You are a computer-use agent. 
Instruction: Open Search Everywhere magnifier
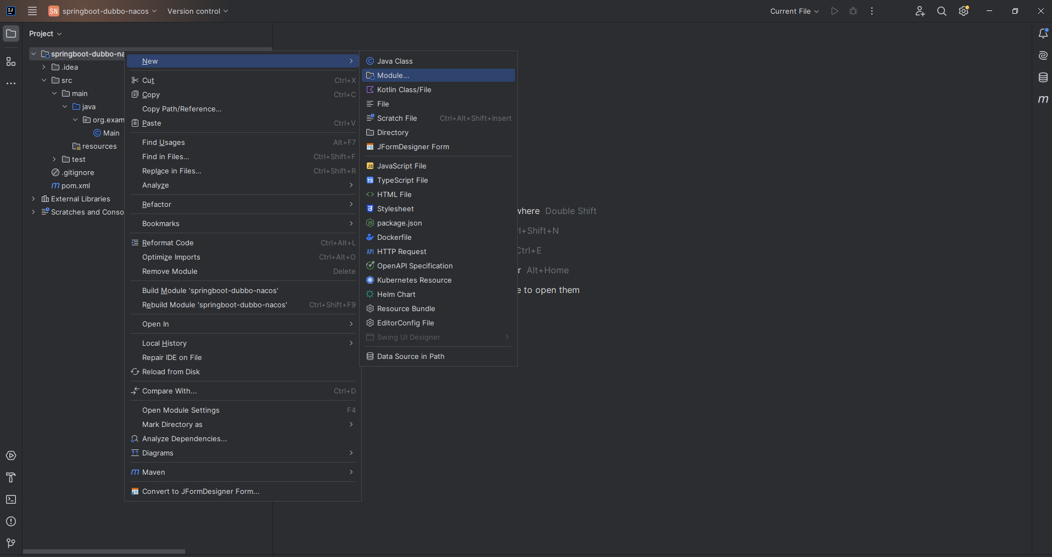click(942, 11)
